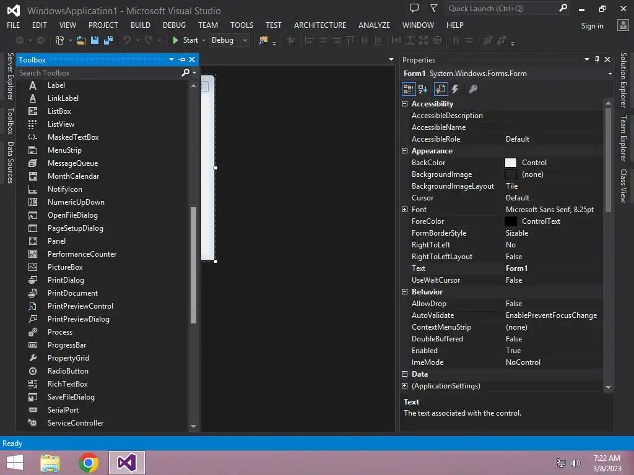Open the feedback speech-bubble icon in title bar
Image resolution: width=634 pixels, height=475 pixels.
point(414,7)
